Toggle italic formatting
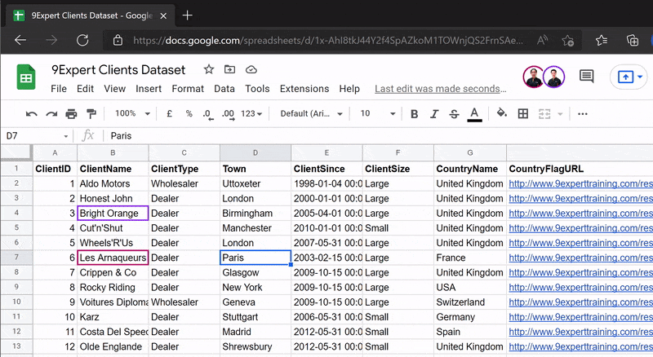This screenshot has width=653, height=357. point(434,114)
